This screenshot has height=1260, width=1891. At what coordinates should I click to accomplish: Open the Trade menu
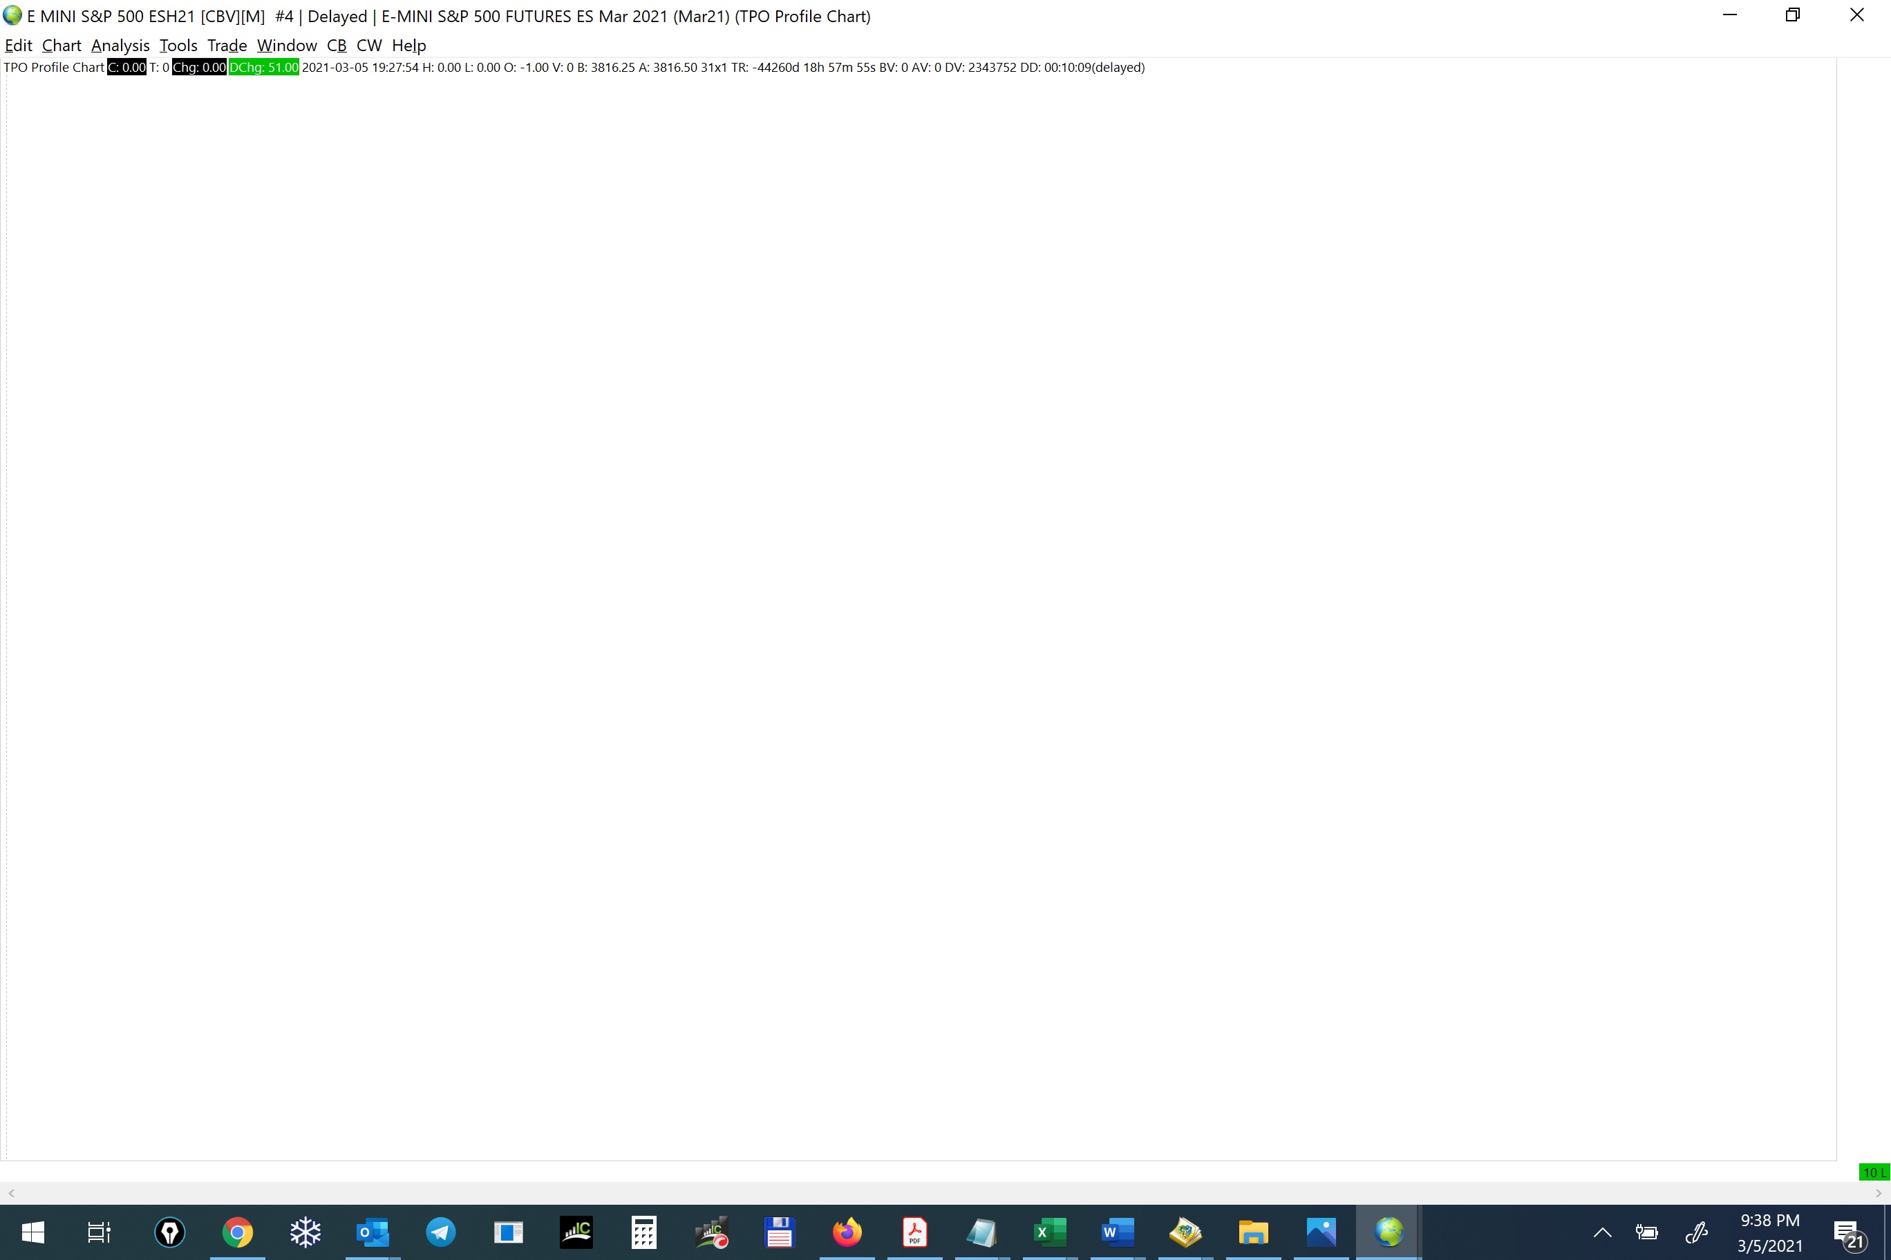pos(227,45)
